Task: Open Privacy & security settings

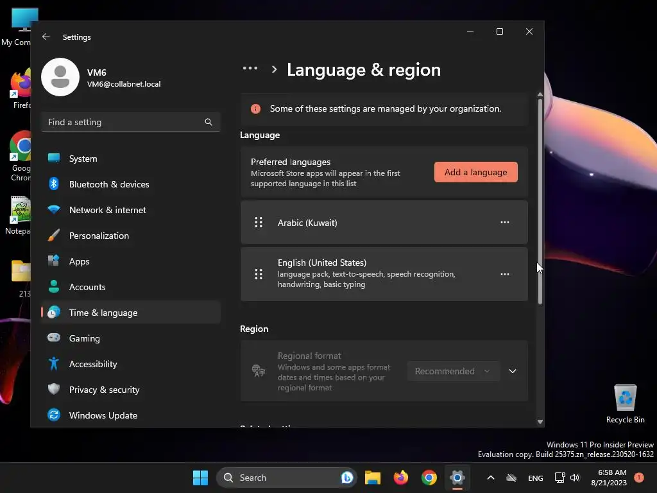Action: point(131,390)
